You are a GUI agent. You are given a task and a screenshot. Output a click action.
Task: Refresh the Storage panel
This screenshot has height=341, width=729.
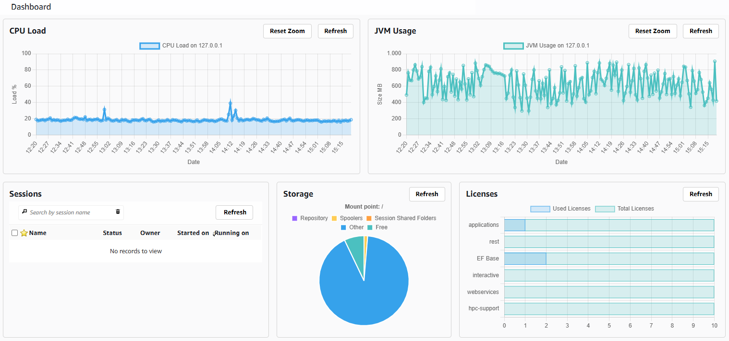coord(426,194)
